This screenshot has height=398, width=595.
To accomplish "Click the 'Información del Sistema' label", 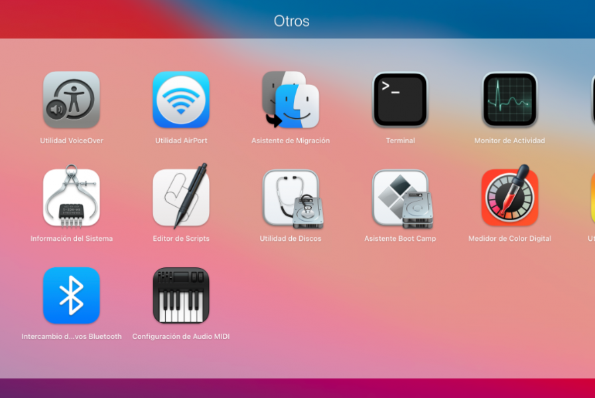I will (x=72, y=239).
